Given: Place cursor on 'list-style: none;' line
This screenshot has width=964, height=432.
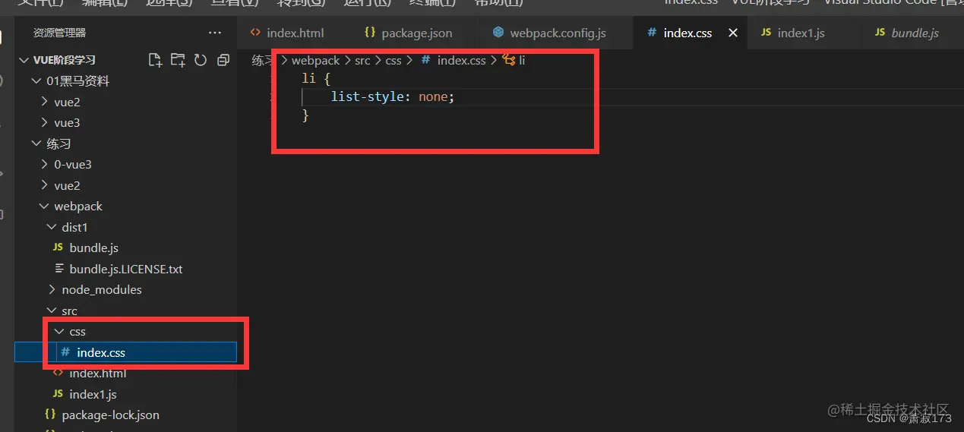Looking at the screenshot, I should point(393,97).
